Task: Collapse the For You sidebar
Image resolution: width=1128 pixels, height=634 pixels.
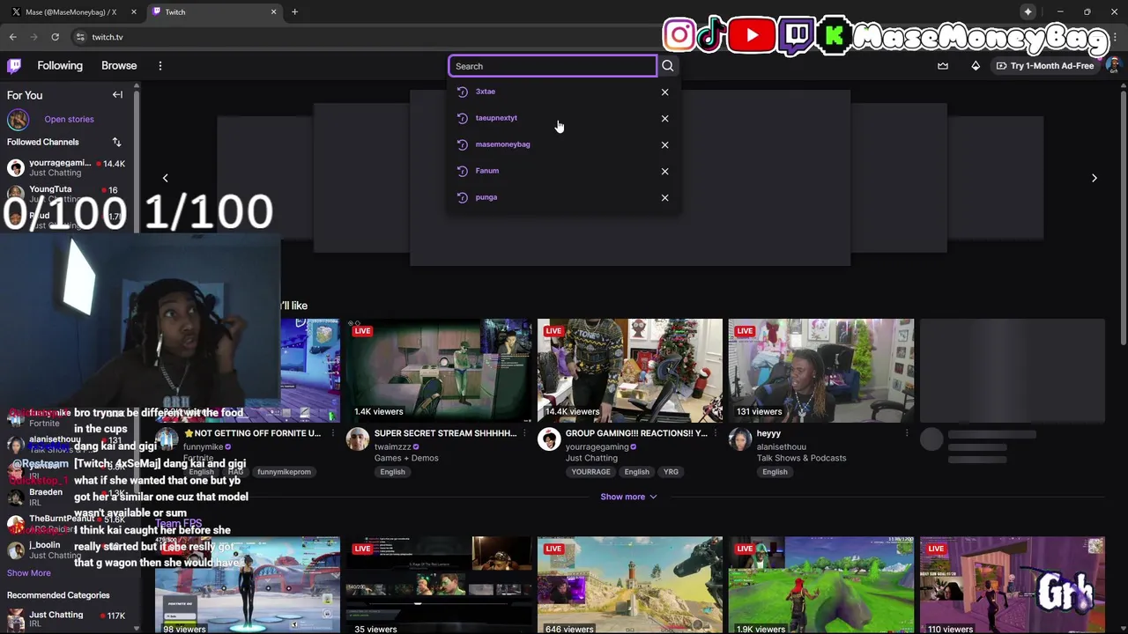Action: [x=117, y=94]
